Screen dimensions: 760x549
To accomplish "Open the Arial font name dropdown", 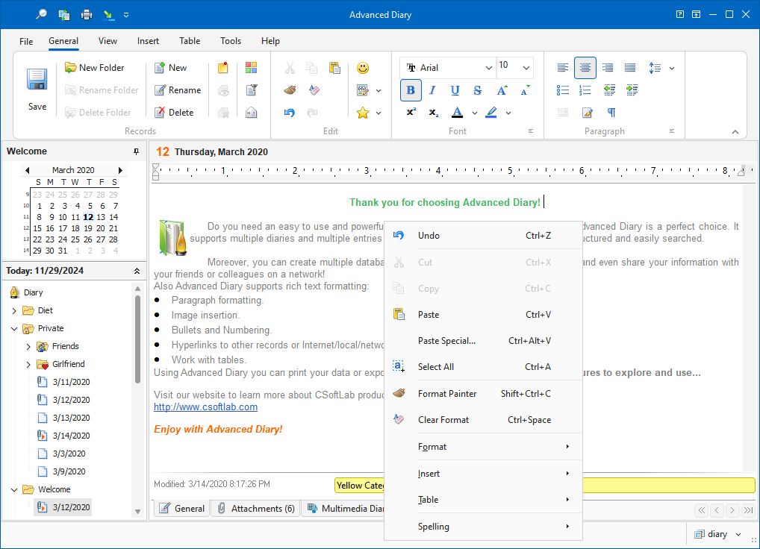I will tap(488, 68).
